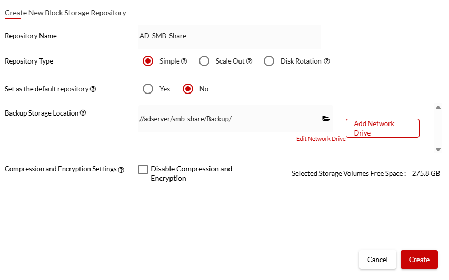Set default repository to Yes
This screenshot has width=449, height=280.
click(x=148, y=89)
